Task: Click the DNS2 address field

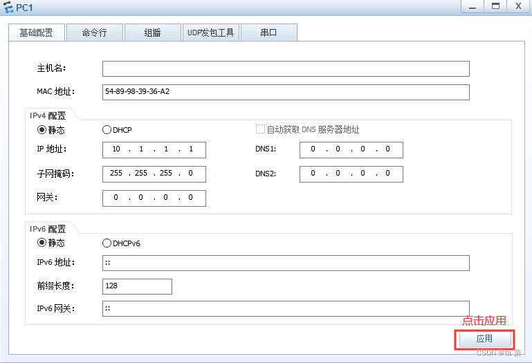Action: point(351,174)
